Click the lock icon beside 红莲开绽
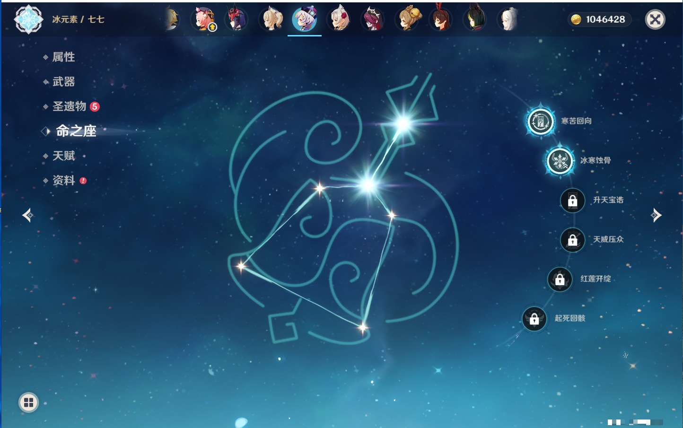 [560, 279]
